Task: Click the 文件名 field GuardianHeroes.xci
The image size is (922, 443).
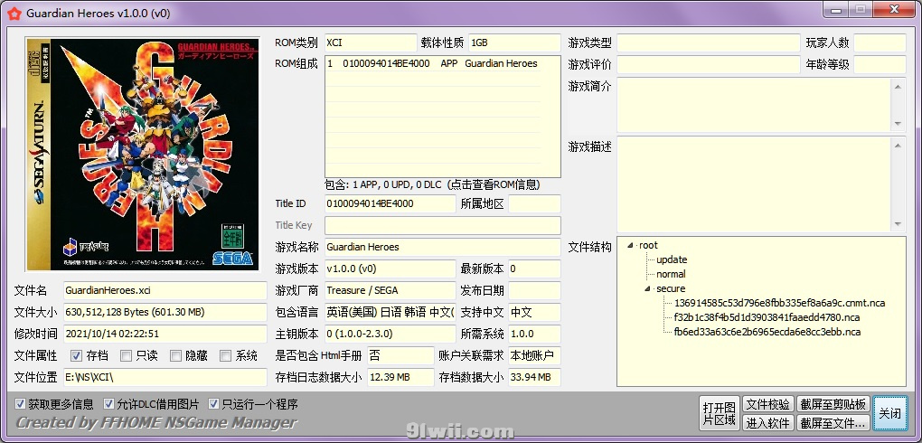Action: (165, 290)
